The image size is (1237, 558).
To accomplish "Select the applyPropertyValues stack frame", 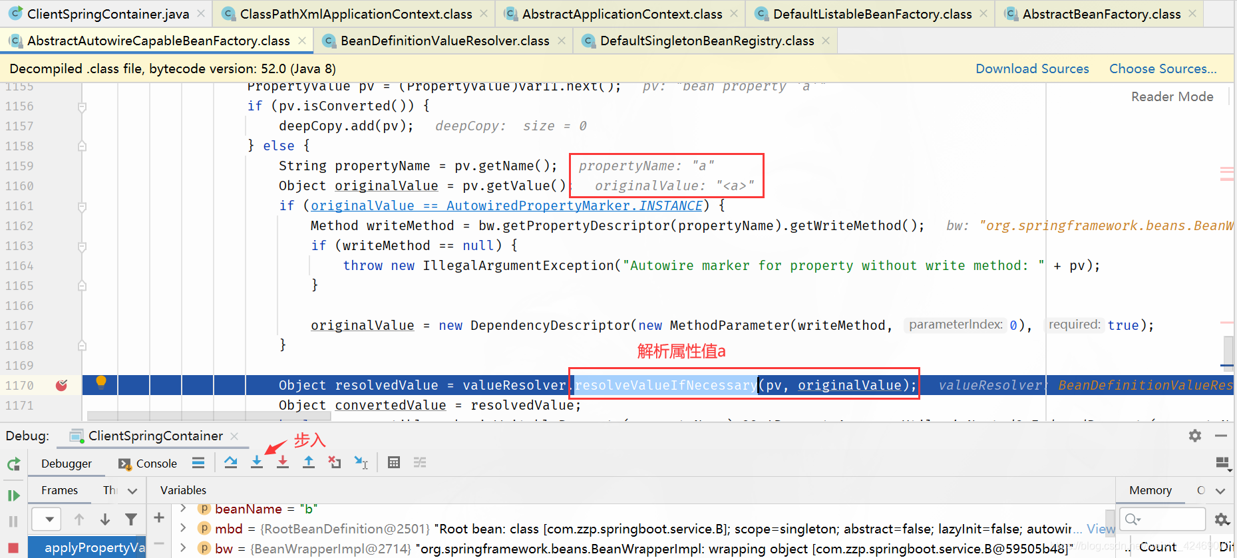I will click(x=87, y=547).
